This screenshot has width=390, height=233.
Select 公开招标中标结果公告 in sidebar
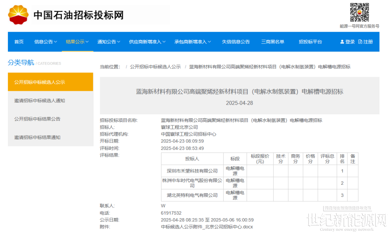(51, 119)
